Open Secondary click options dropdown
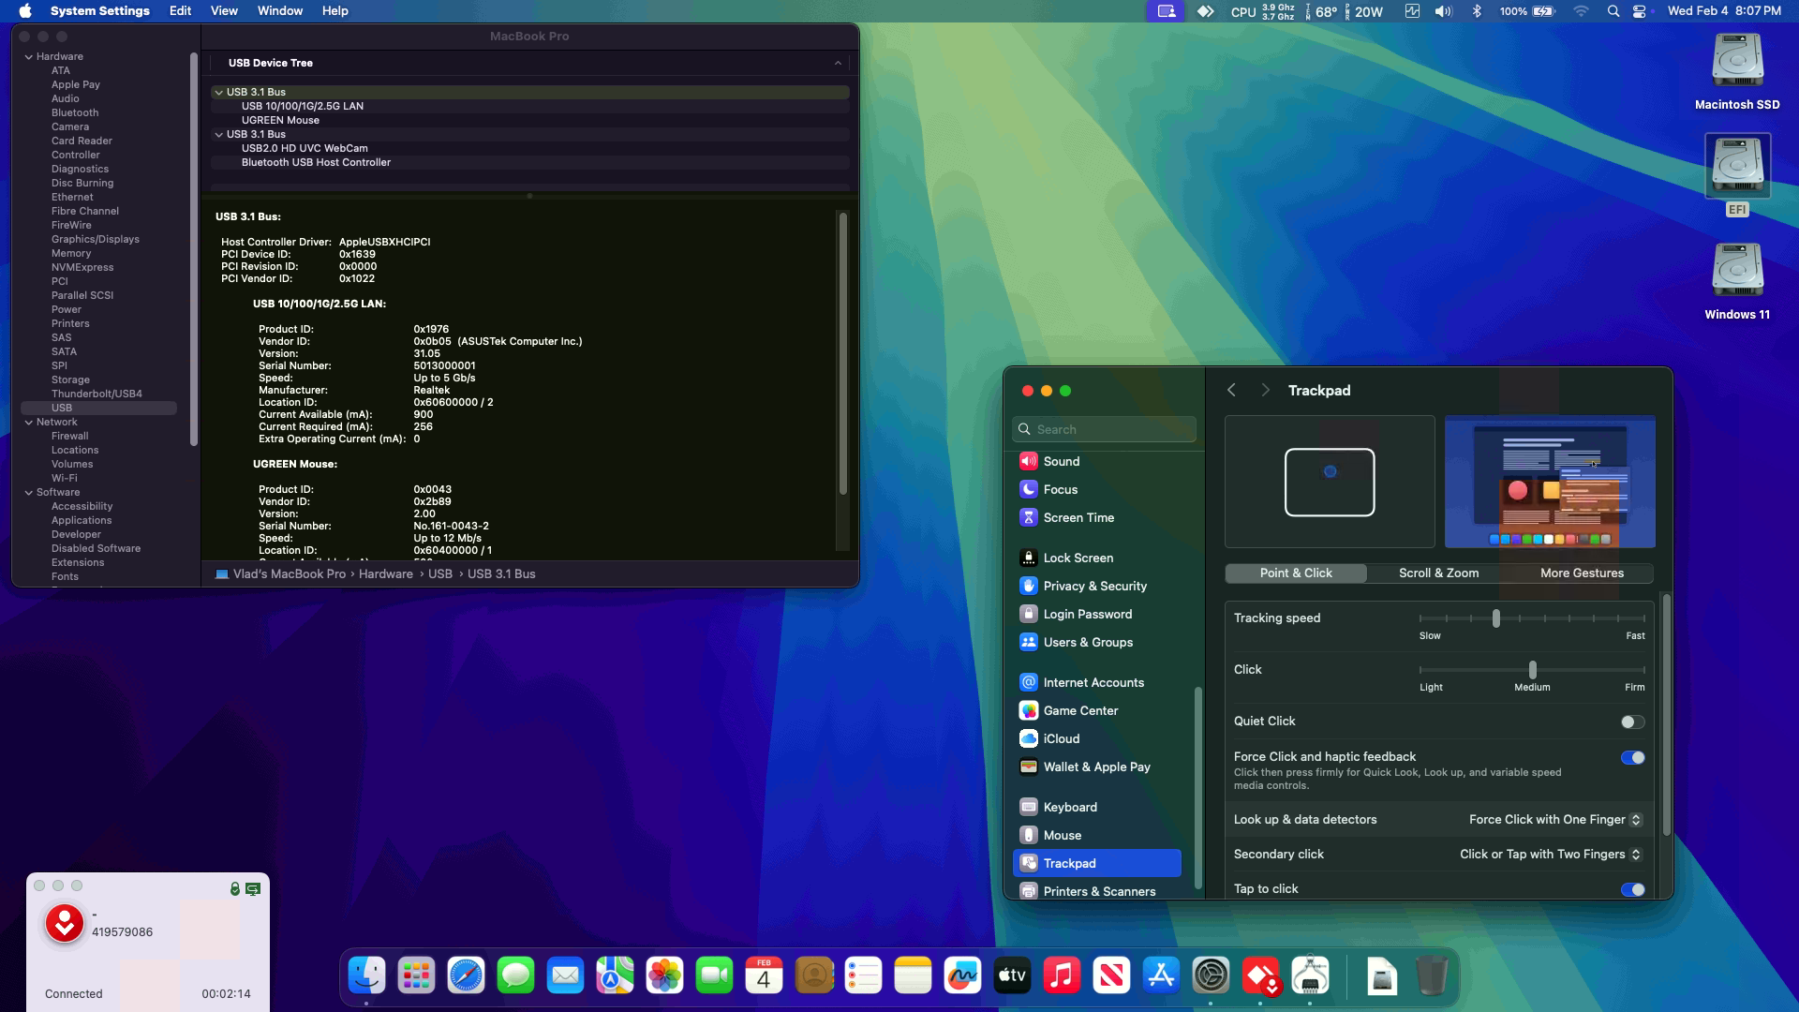The image size is (1799, 1012). click(x=1551, y=854)
